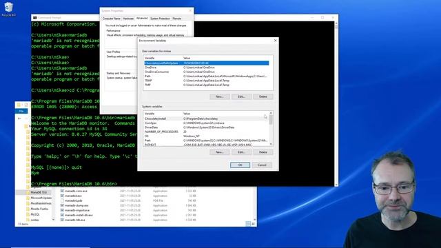
Task: Click the Microsoft Update folder icon in tree
Action: click(28, 198)
